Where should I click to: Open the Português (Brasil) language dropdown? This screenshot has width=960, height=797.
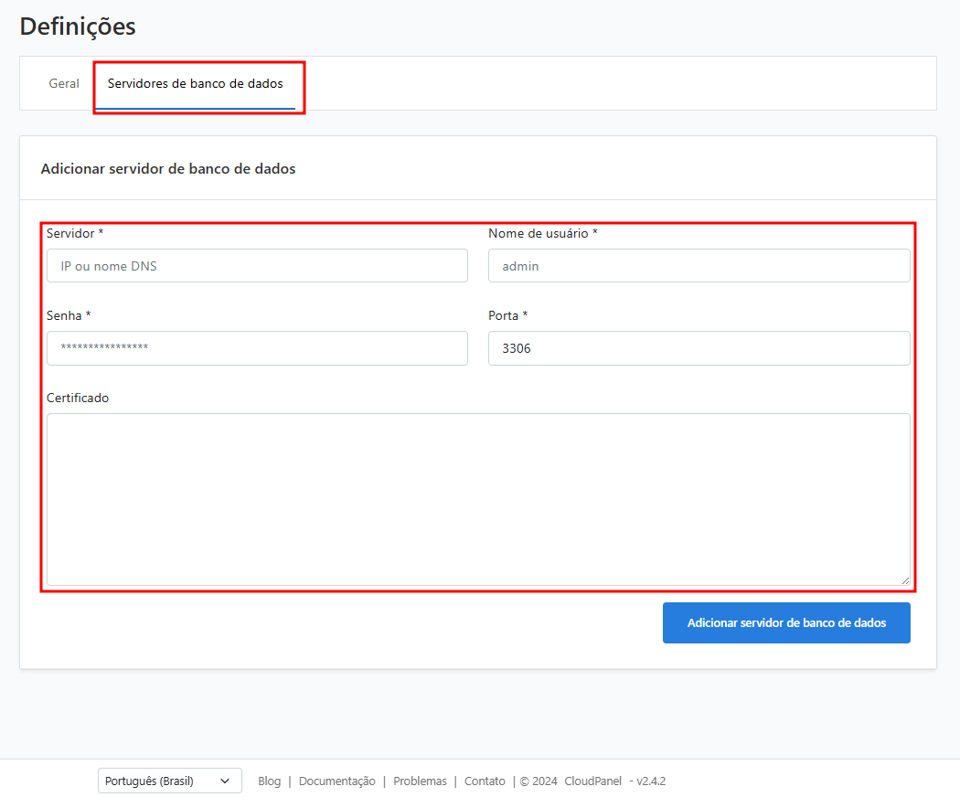click(169, 781)
